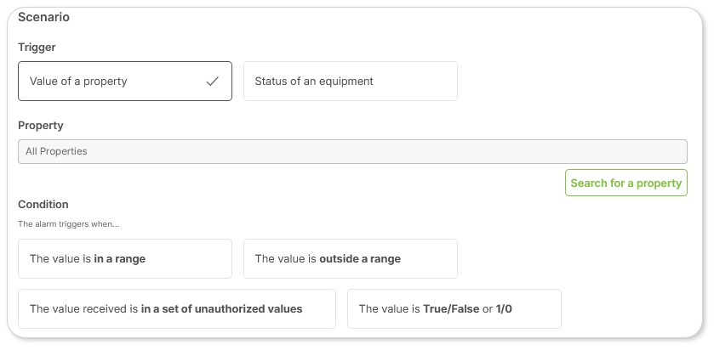Click bold 1/0 text in last condition
The height and width of the screenshot is (350, 714).
(504, 308)
